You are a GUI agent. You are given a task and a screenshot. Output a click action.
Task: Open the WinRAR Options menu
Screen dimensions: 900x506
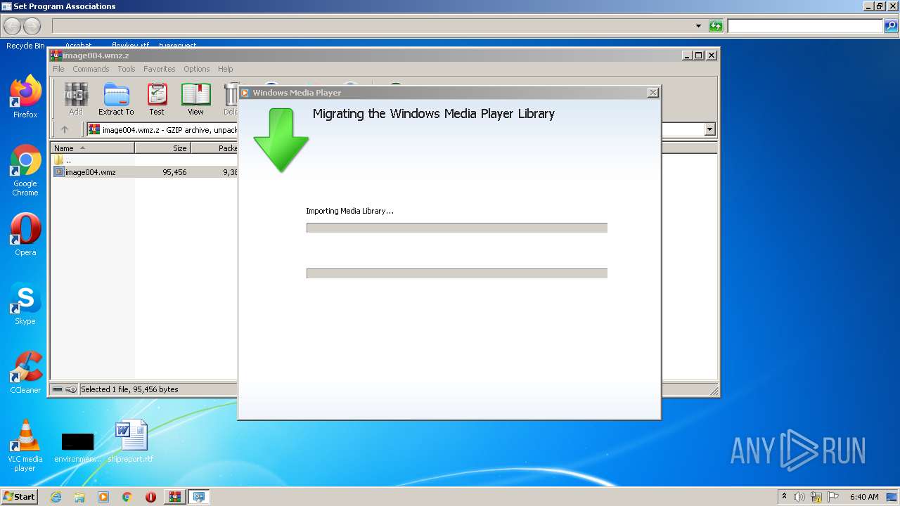pos(197,69)
